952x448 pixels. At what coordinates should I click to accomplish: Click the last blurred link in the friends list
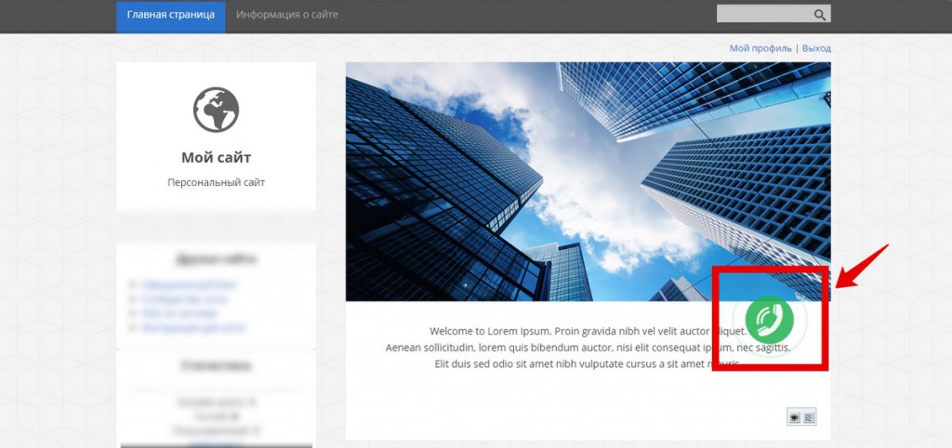click(x=193, y=328)
